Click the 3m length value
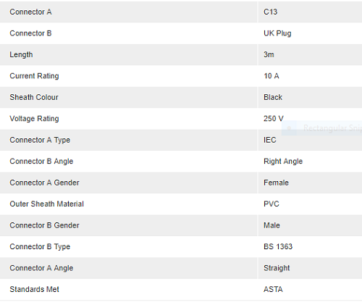 [x=269, y=54]
